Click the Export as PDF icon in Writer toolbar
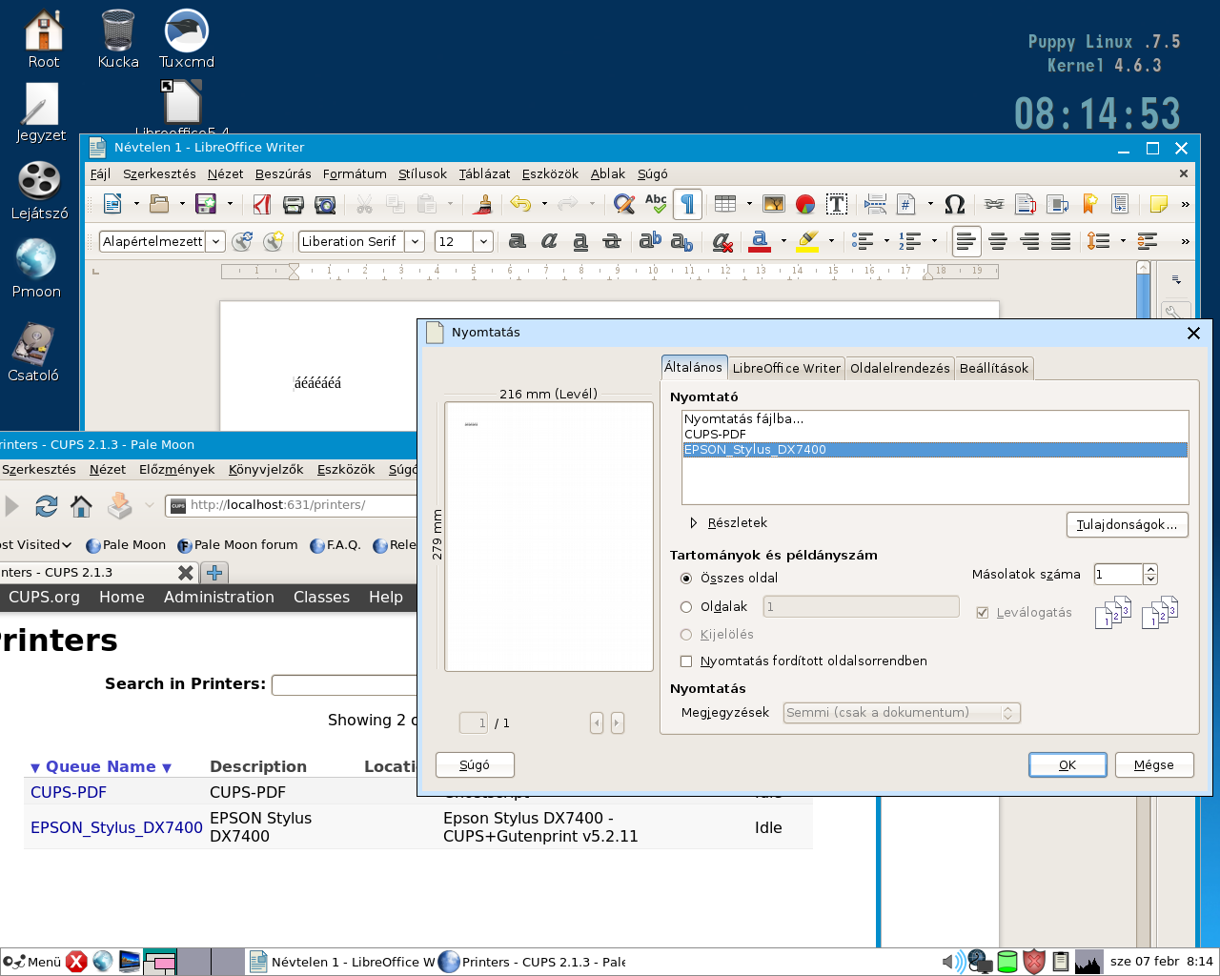This screenshot has width=1220, height=976. tap(262, 204)
